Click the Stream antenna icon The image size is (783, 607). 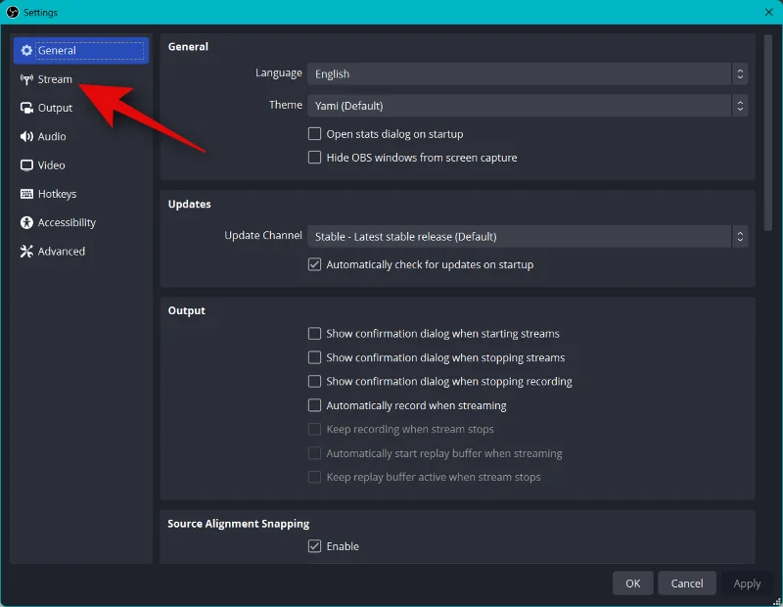pyautogui.click(x=26, y=79)
